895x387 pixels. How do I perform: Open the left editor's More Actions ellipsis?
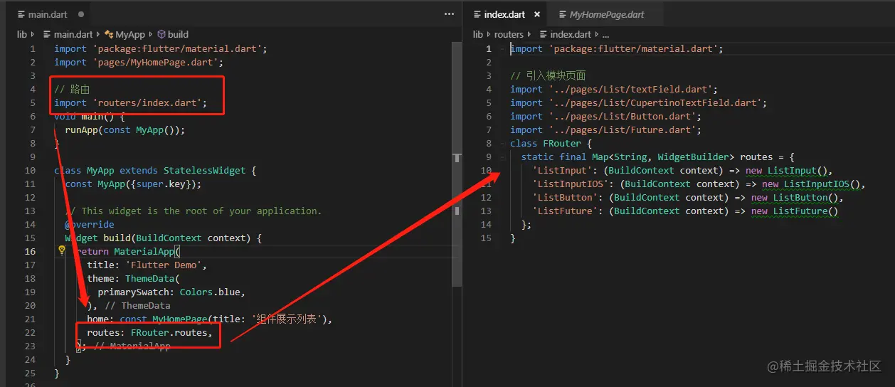449,14
